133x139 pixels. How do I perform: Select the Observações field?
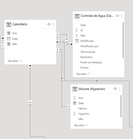[88, 52]
